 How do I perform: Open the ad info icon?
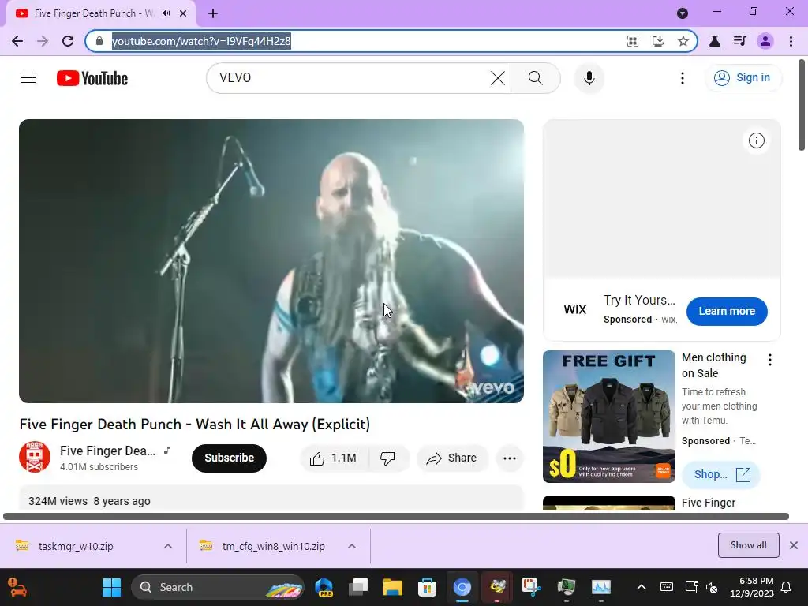756,140
